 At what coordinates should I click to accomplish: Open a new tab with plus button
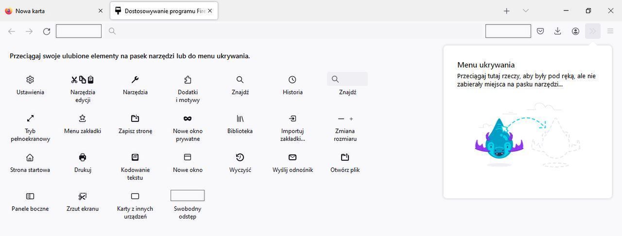click(506, 11)
